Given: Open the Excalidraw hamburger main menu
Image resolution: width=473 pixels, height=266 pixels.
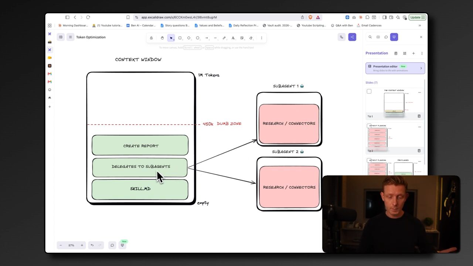Looking at the screenshot, I should [x=70, y=37].
